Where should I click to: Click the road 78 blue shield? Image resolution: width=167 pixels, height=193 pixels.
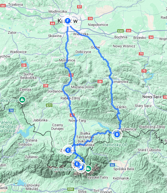(11, 111)
